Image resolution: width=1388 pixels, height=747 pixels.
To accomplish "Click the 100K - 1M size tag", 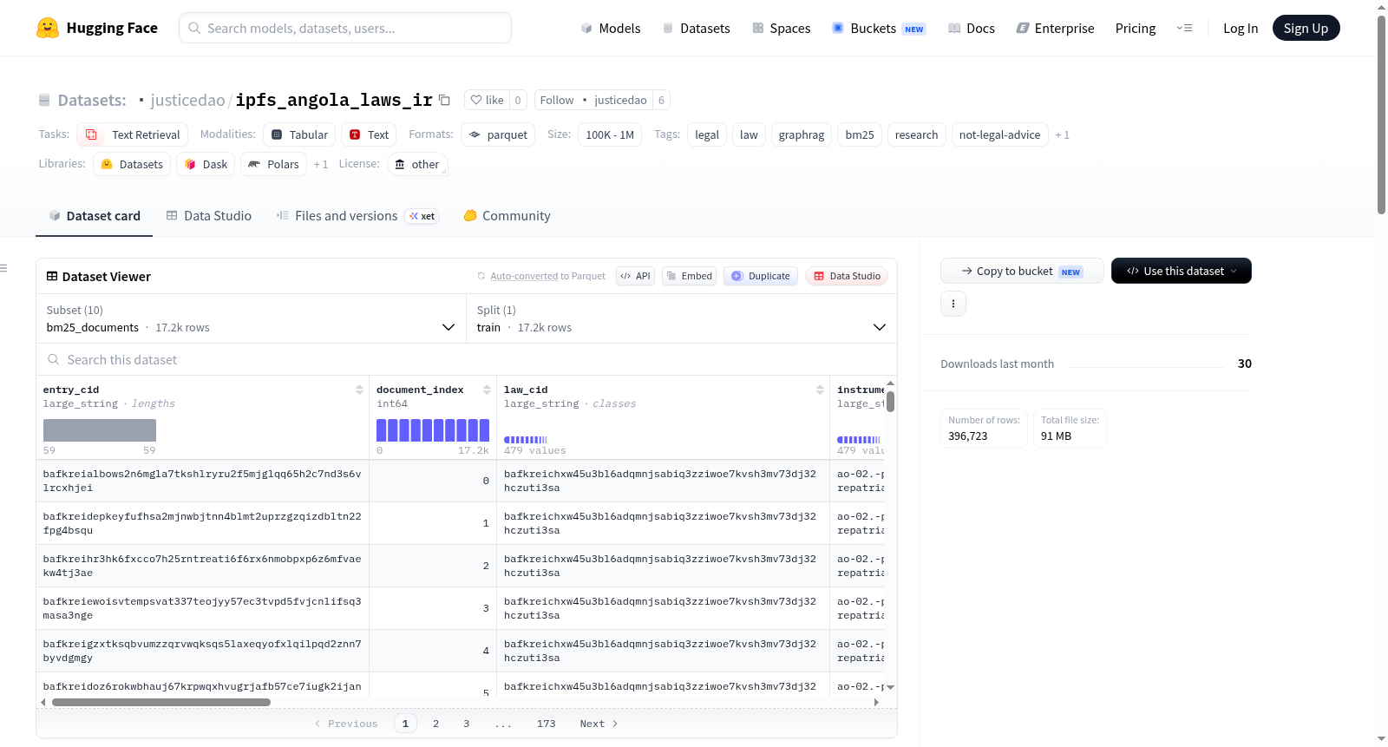I will coord(610,134).
